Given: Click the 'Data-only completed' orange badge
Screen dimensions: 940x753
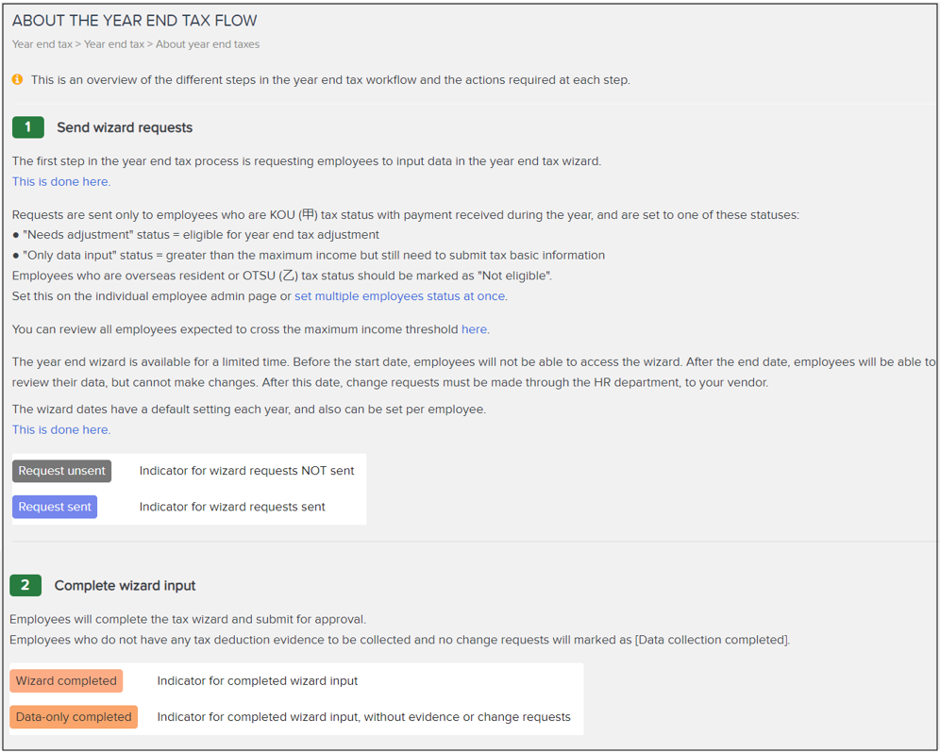Looking at the screenshot, I should tap(74, 717).
